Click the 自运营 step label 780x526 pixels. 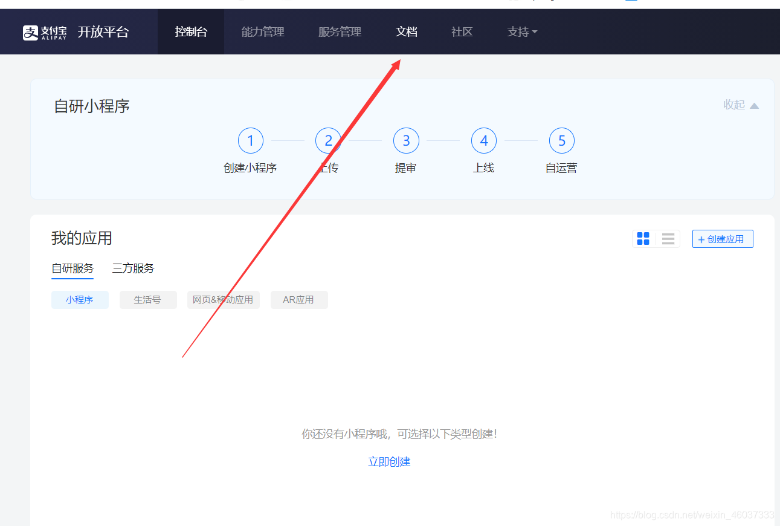tap(561, 168)
